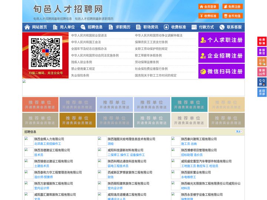Click building icon beside 用人单位
This screenshot has width=267, height=200.
point(55,27)
